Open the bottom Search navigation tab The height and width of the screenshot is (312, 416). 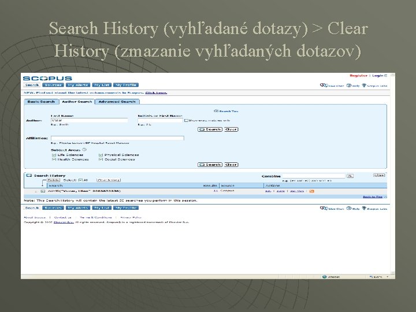(x=32, y=208)
